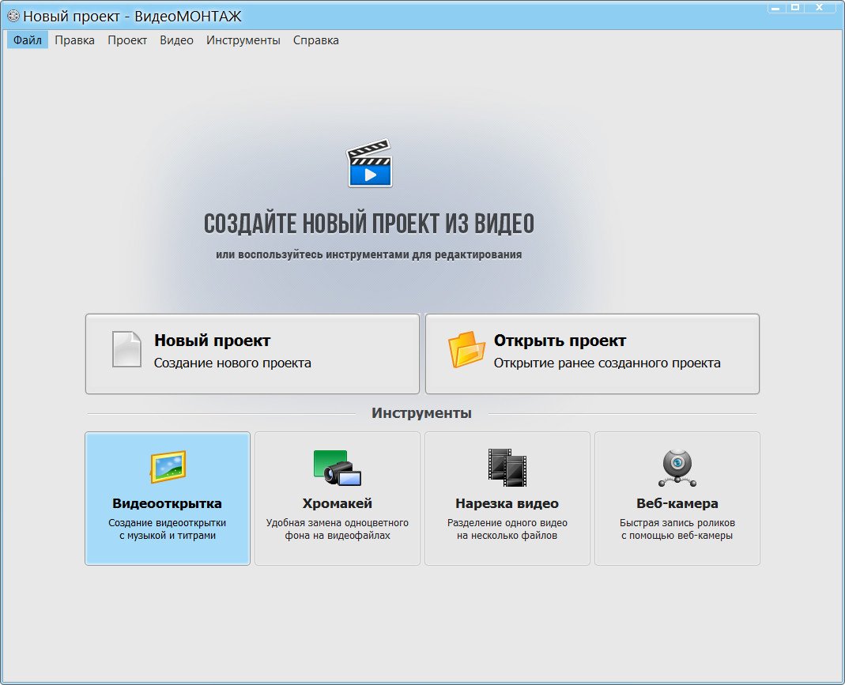Click the yellow folder icon for Открыть проект
Viewport: 845px width, 685px height.
click(x=466, y=349)
